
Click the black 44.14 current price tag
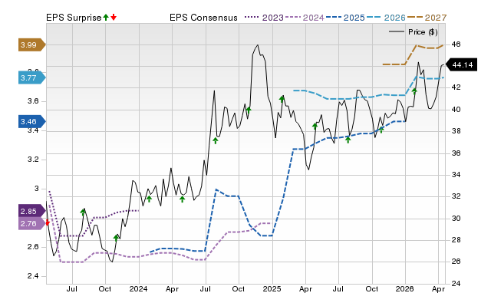click(461, 64)
